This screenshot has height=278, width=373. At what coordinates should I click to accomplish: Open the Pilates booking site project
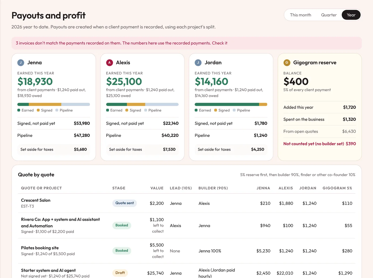tap(40, 248)
